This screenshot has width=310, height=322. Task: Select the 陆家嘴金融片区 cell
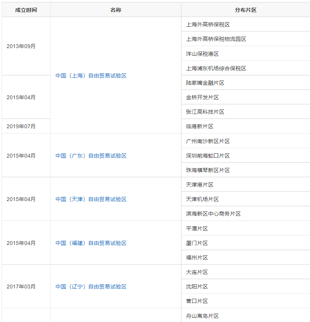click(x=205, y=83)
